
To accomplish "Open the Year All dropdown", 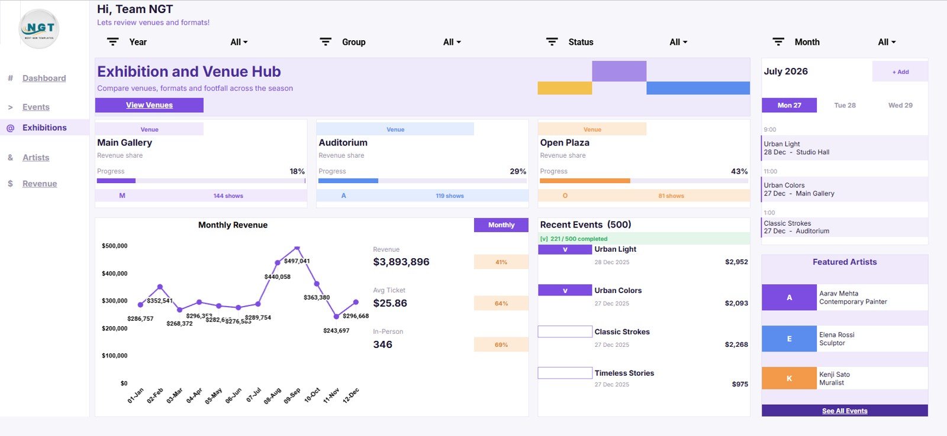I will tap(239, 42).
